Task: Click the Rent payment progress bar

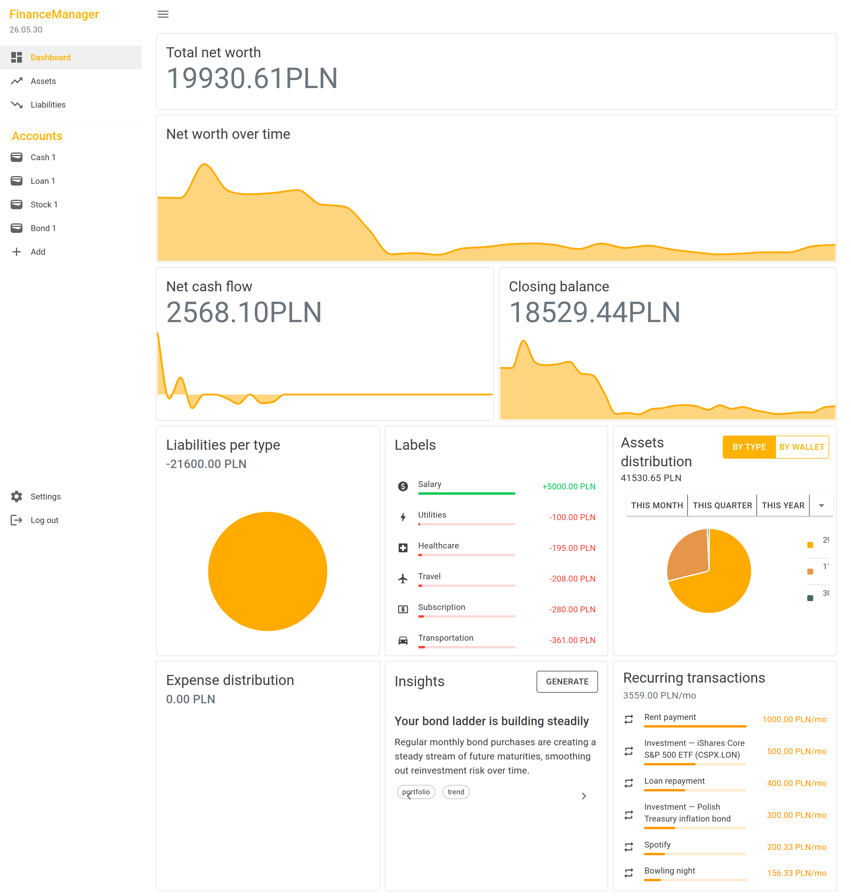Action: (x=695, y=726)
